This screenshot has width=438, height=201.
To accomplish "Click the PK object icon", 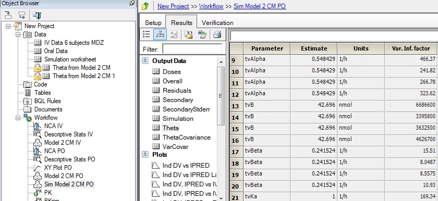I will pyautogui.click(x=38, y=192).
